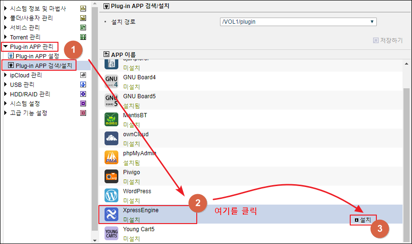Click the 저장하기 save button

click(388, 40)
